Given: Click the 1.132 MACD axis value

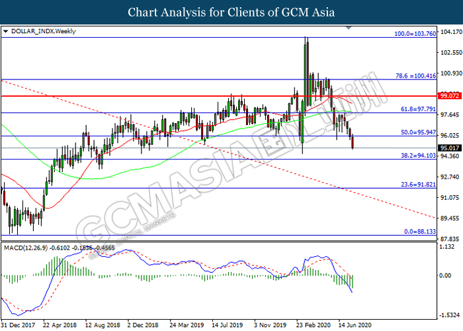Looking at the screenshot, I should [x=447, y=247].
